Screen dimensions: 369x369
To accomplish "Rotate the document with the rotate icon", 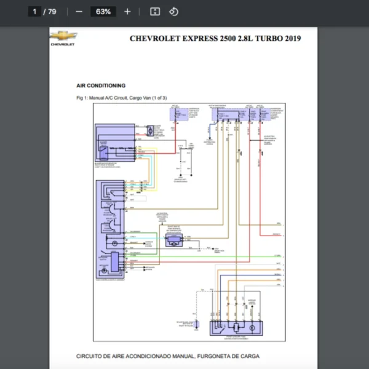I will pyautogui.click(x=173, y=12).
